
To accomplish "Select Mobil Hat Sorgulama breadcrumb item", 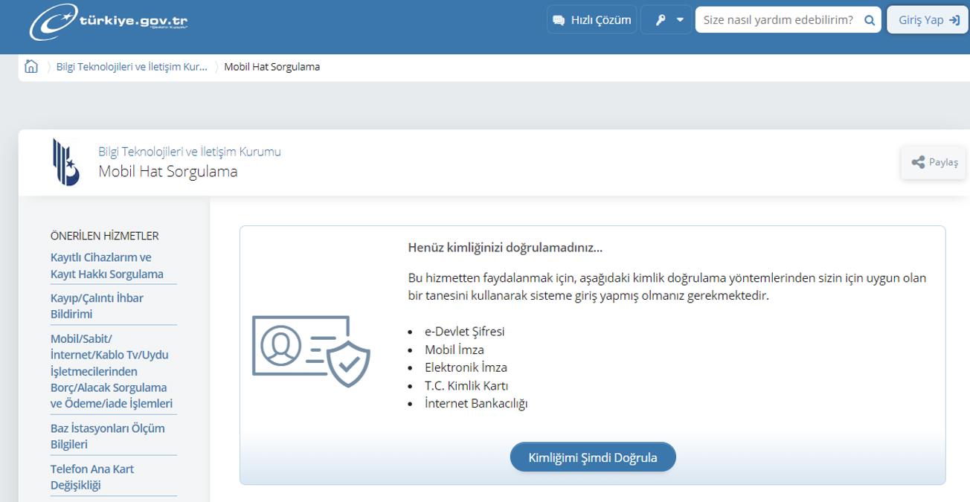I will tap(272, 67).
